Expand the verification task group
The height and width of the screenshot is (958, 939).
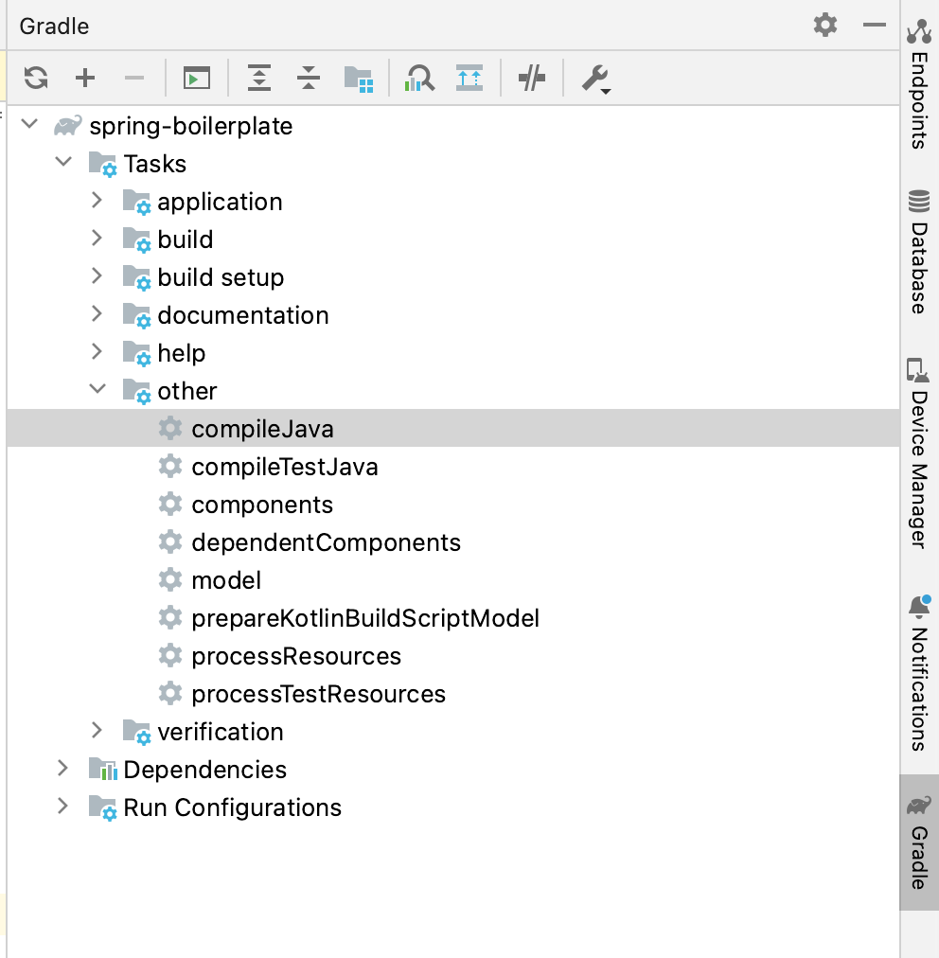97,731
